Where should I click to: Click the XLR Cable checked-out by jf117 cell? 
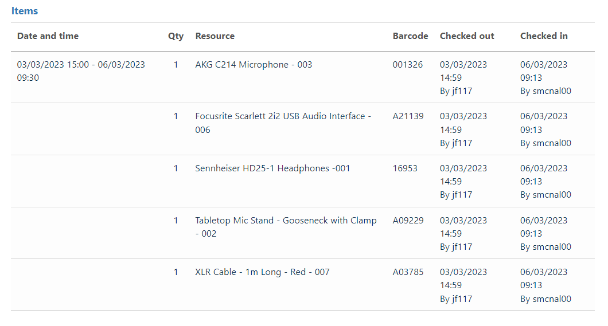pyautogui.click(x=463, y=285)
